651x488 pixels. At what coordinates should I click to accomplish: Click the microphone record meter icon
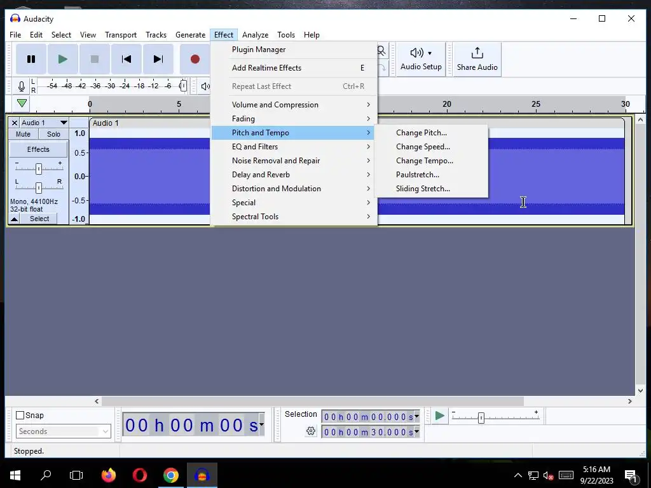(22, 86)
